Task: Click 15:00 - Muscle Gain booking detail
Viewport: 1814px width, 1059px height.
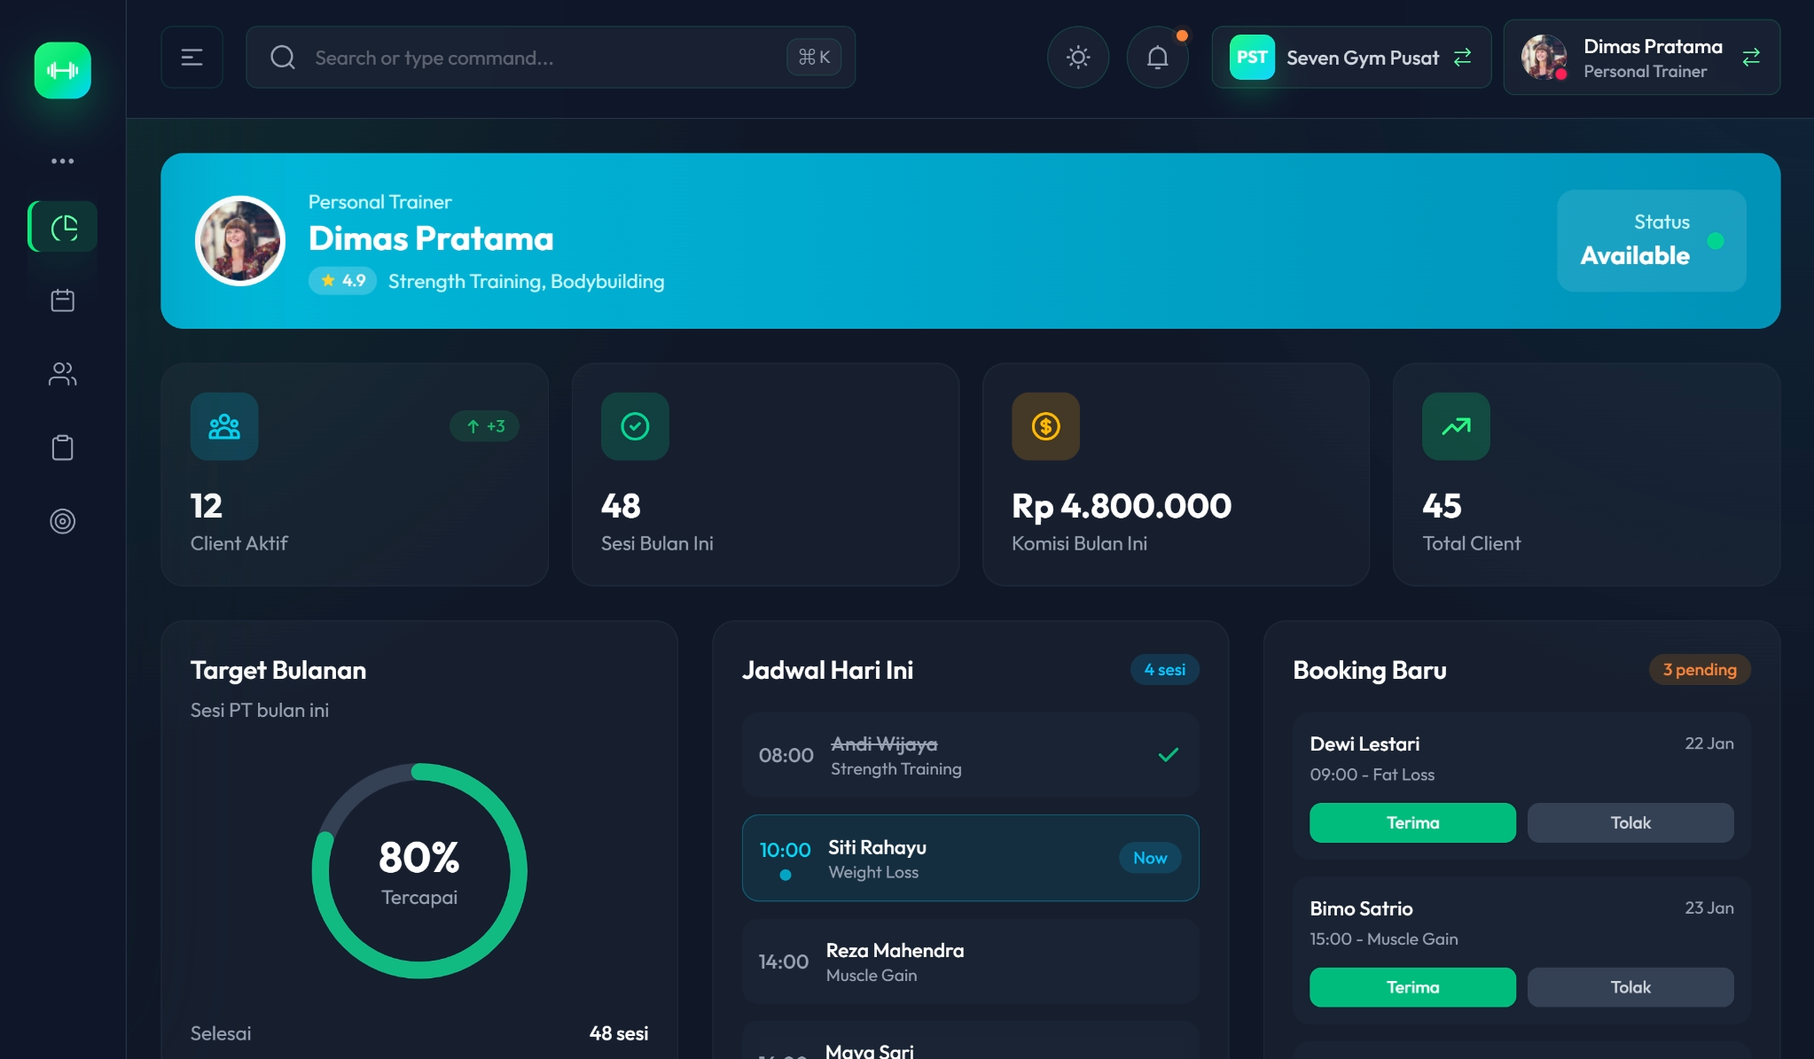Action: [x=1383, y=939]
